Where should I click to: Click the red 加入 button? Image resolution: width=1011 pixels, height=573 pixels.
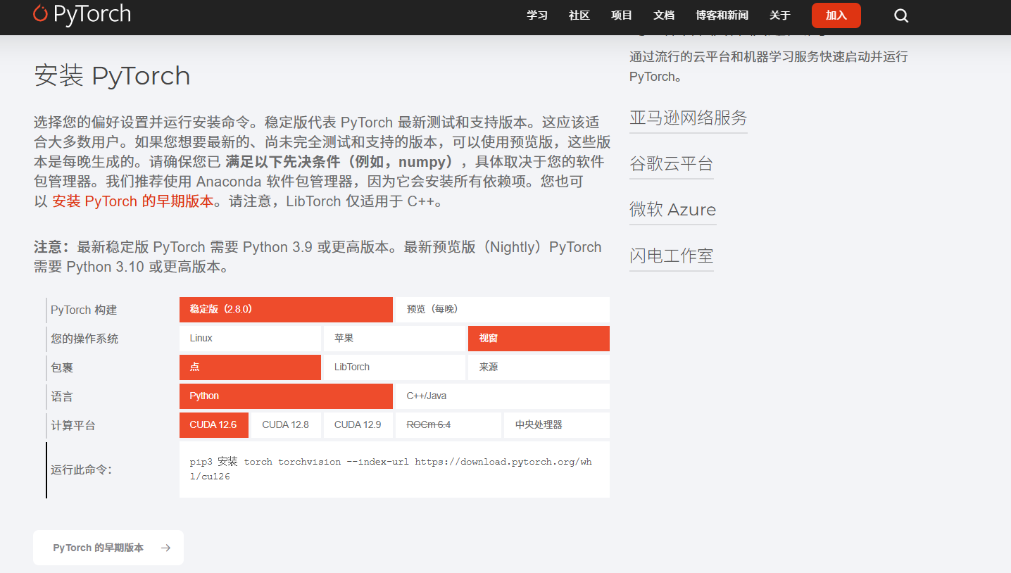click(x=836, y=15)
